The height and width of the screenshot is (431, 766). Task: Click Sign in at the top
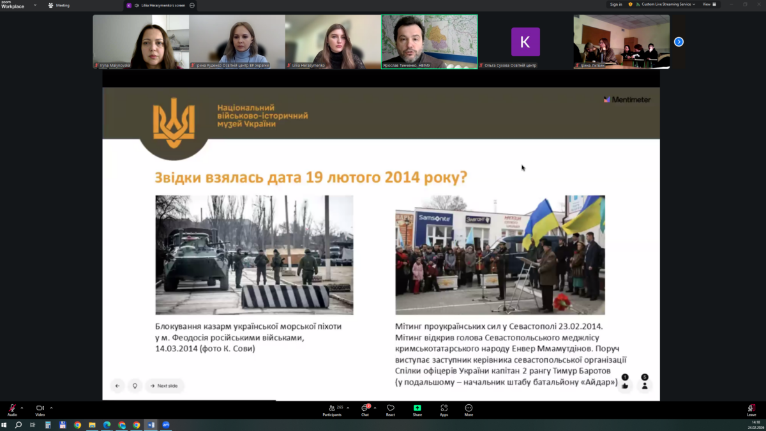[x=615, y=4]
